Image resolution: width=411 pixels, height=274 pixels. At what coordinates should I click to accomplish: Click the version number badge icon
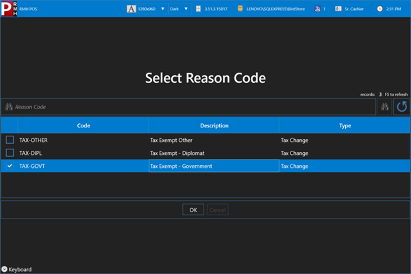click(x=199, y=9)
